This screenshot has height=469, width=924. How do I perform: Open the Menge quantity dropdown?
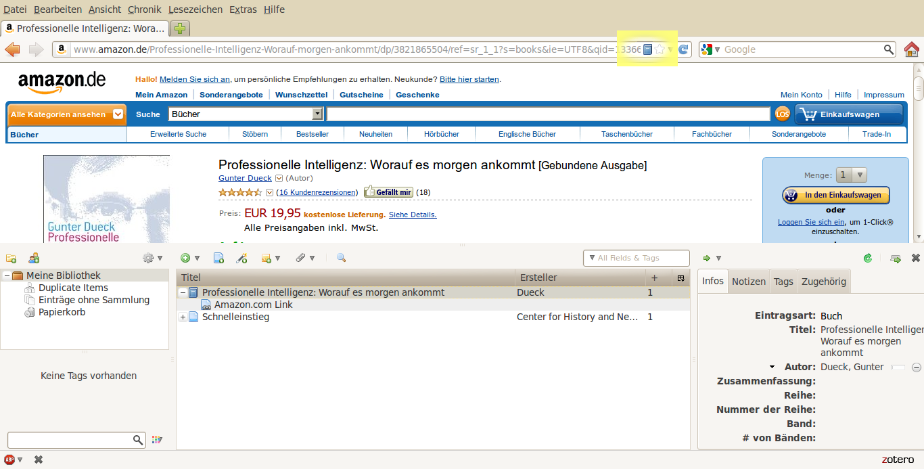point(851,175)
